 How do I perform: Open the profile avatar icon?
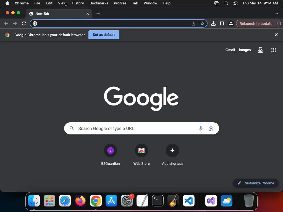click(x=231, y=23)
